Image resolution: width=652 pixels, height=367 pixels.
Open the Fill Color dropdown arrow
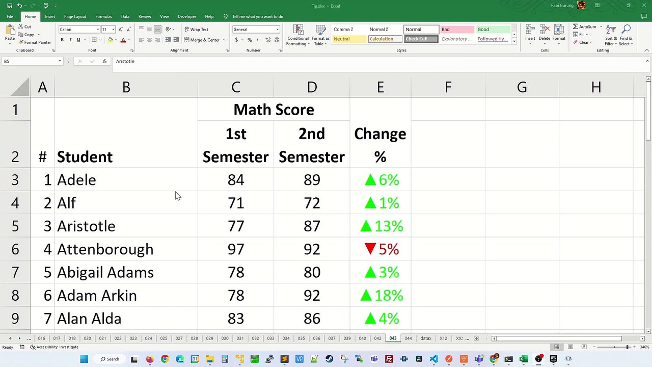point(116,40)
